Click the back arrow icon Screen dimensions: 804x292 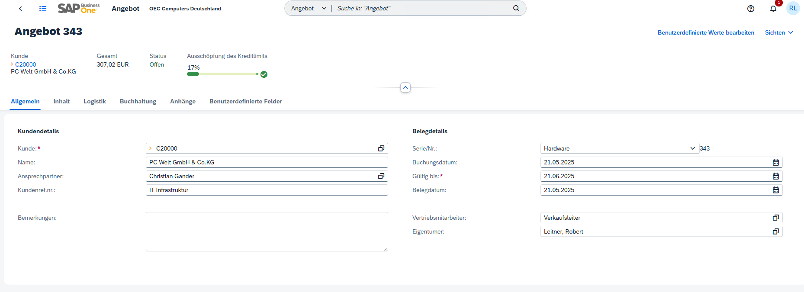point(20,9)
